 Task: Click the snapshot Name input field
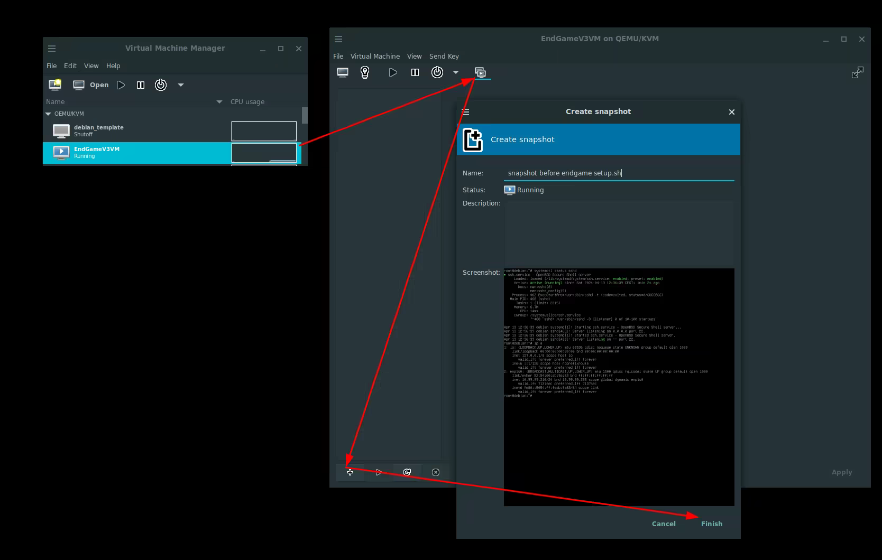[619, 173]
